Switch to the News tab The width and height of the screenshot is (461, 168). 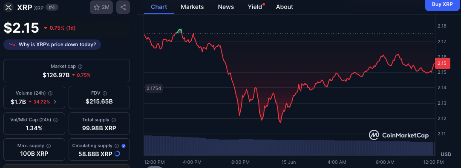tap(226, 7)
